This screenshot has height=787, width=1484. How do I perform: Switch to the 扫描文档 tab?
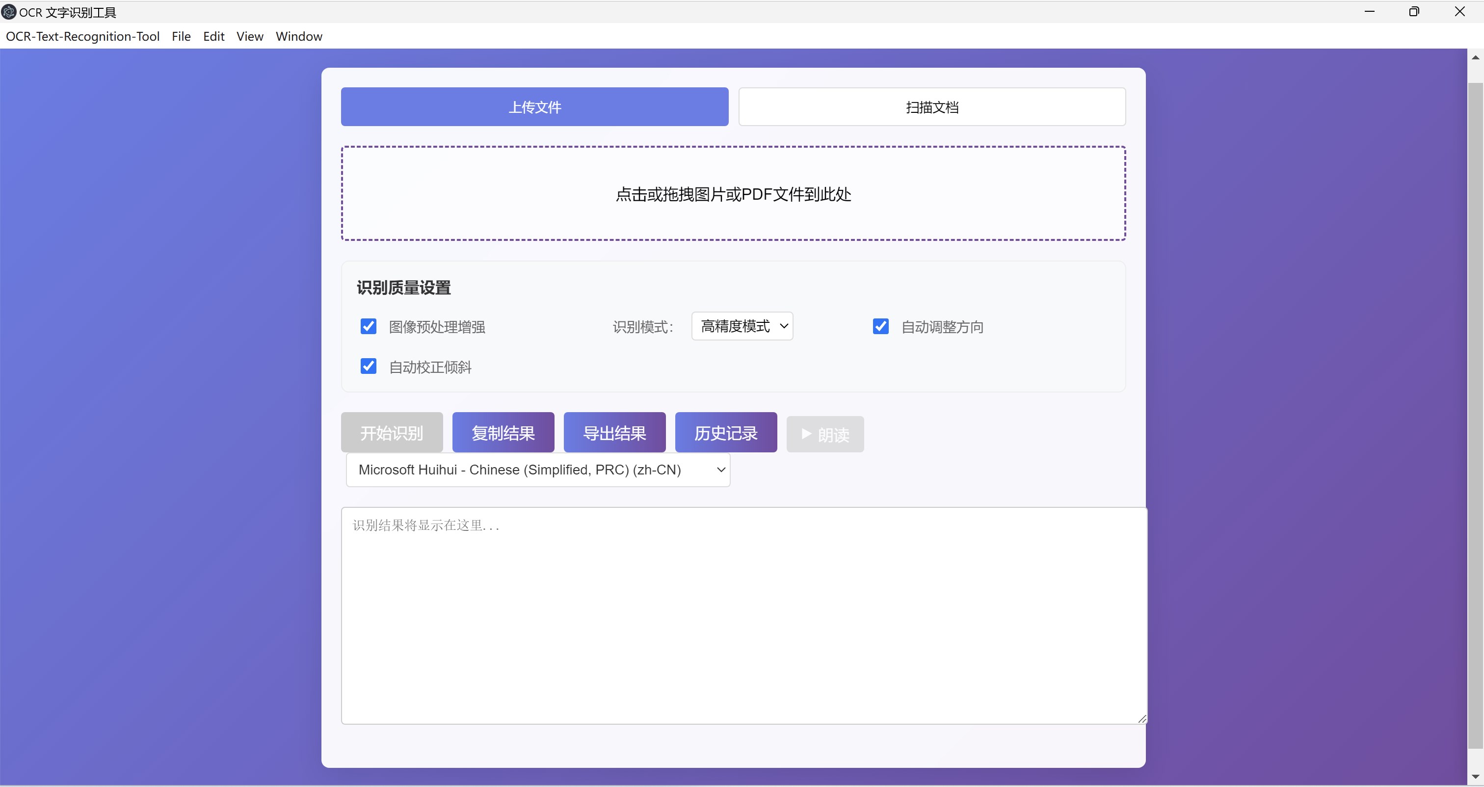[x=931, y=107]
